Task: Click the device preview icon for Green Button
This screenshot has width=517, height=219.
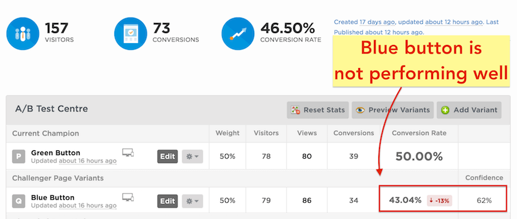Action: pyautogui.click(x=128, y=152)
